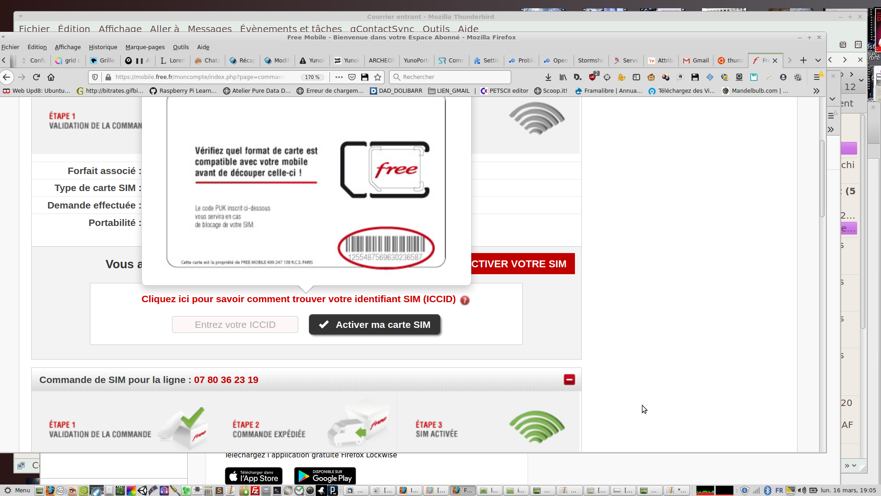Open the Marque-pages menu
Image resolution: width=881 pixels, height=496 pixels.
145,47
